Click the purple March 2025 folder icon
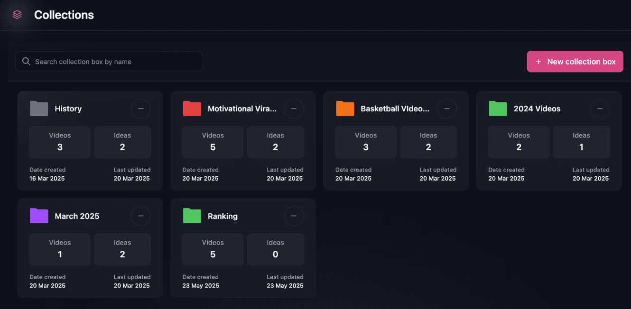The width and height of the screenshot is (631, 309). click(39, 216)
